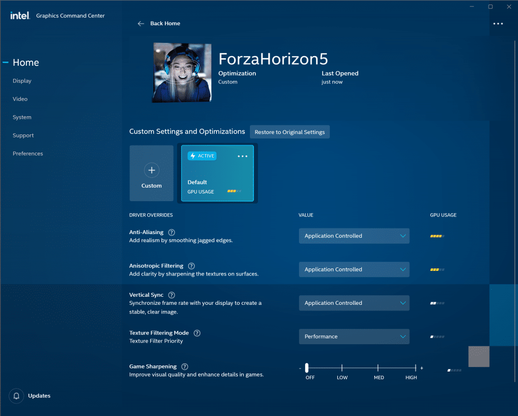Screen dimensions: 518x416
Task: Click the Game Sharpening slider handle
Action: click(307, 368)
